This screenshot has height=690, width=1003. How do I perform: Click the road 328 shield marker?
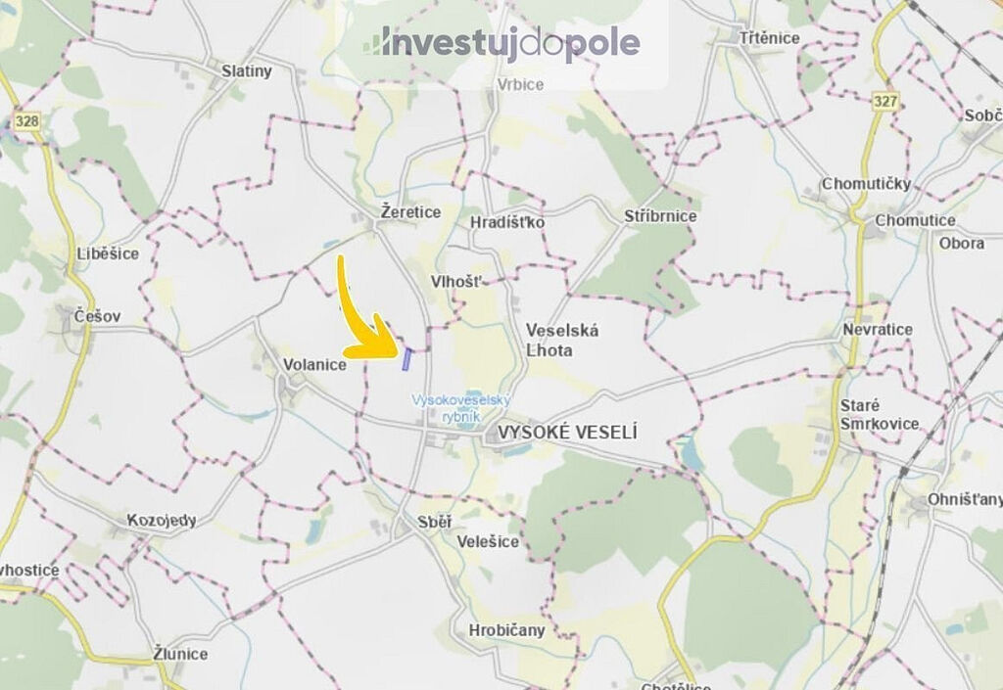(26, 120)
